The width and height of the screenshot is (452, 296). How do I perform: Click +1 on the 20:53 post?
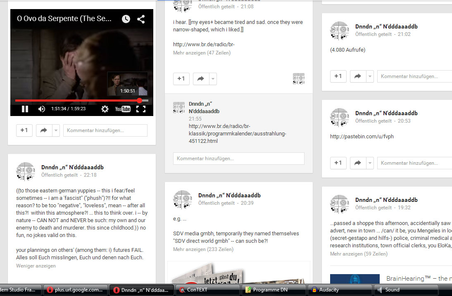[338, 163]
